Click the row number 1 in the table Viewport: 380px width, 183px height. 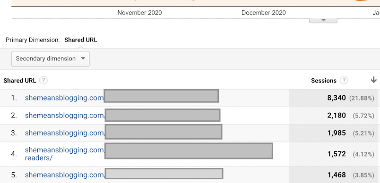[14, 98]
